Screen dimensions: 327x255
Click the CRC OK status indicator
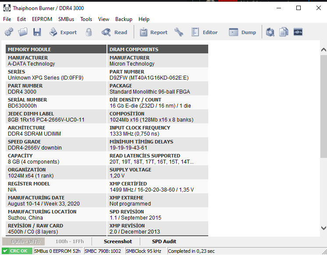17,251
